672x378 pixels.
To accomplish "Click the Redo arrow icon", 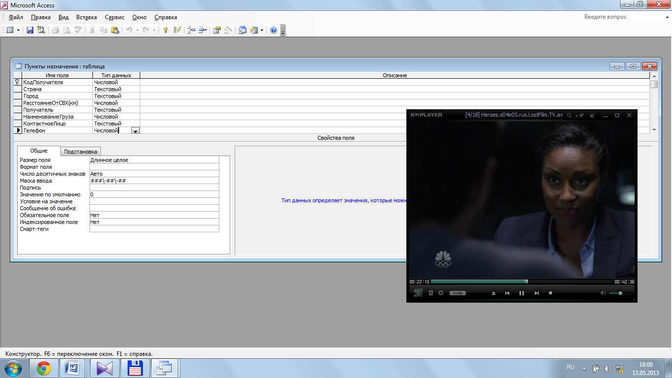I will tap(146, 30).
